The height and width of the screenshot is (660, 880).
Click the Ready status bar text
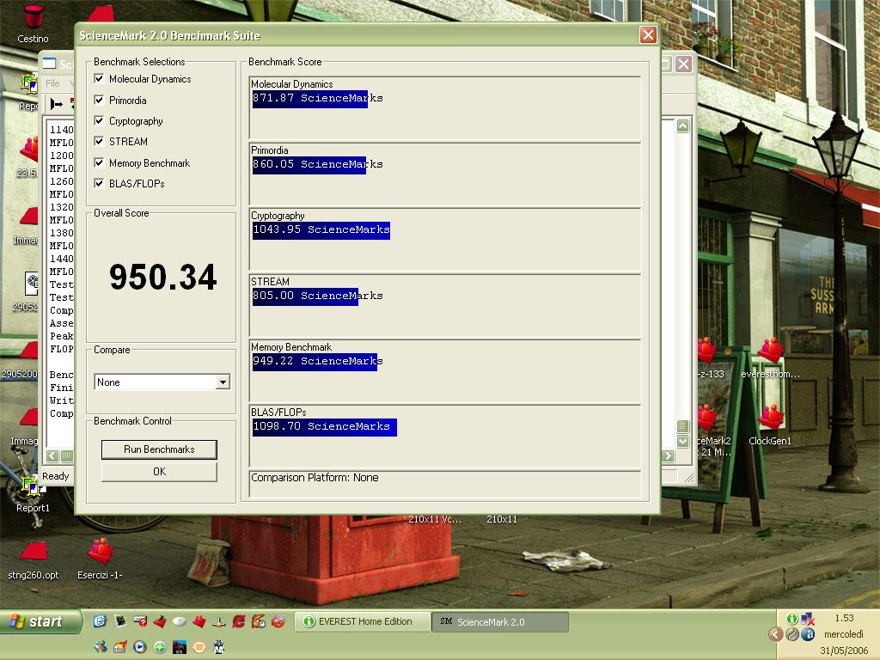point(56,476)
